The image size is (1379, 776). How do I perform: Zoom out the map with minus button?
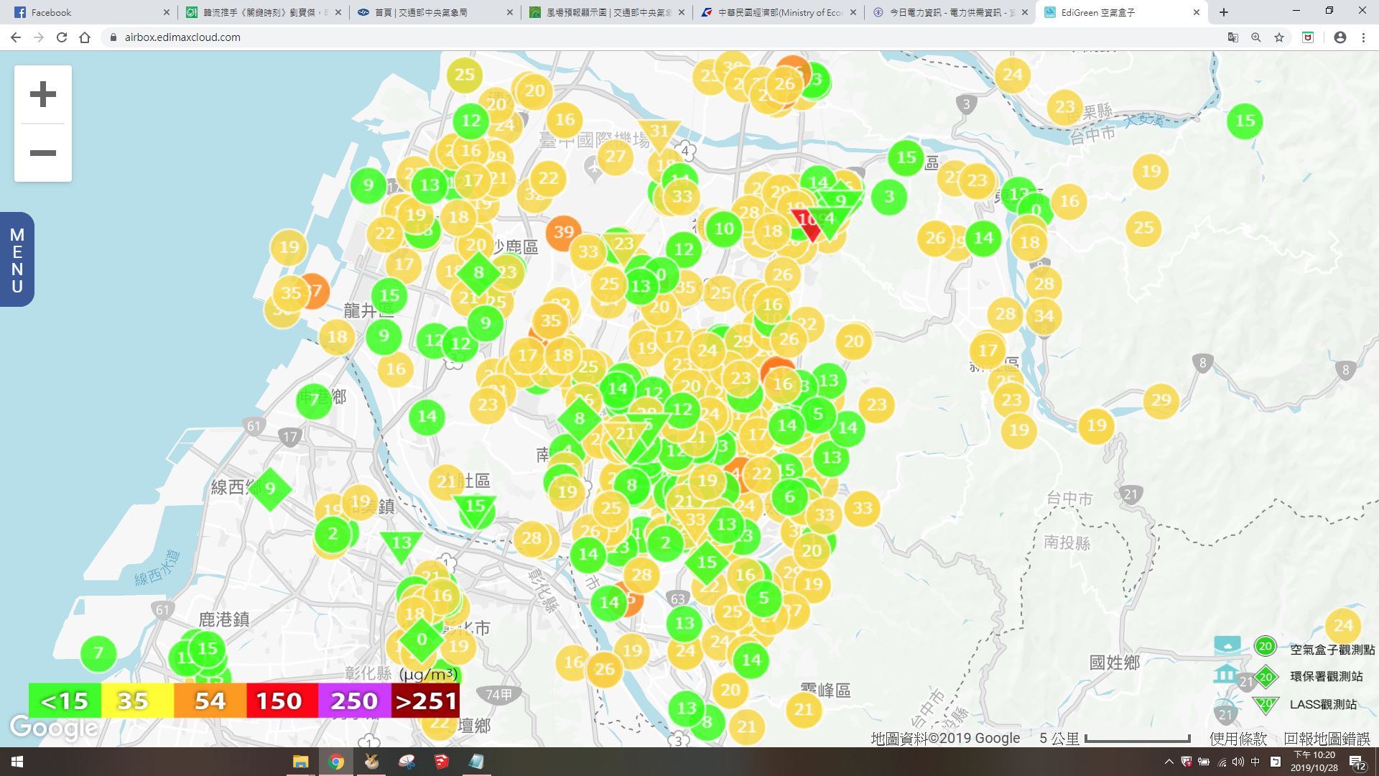[43, 153]
